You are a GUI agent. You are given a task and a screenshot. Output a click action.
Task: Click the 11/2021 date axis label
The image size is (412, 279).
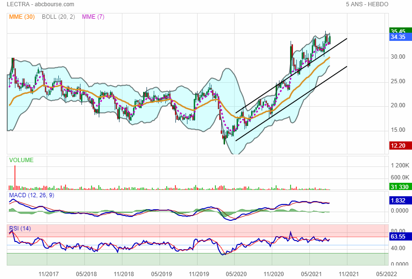click(x=348, y=274)
